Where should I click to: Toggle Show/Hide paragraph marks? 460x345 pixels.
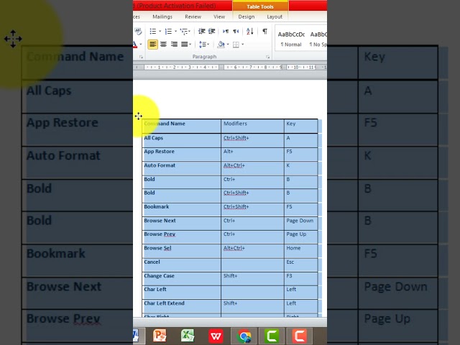click(x=264, y=31)
